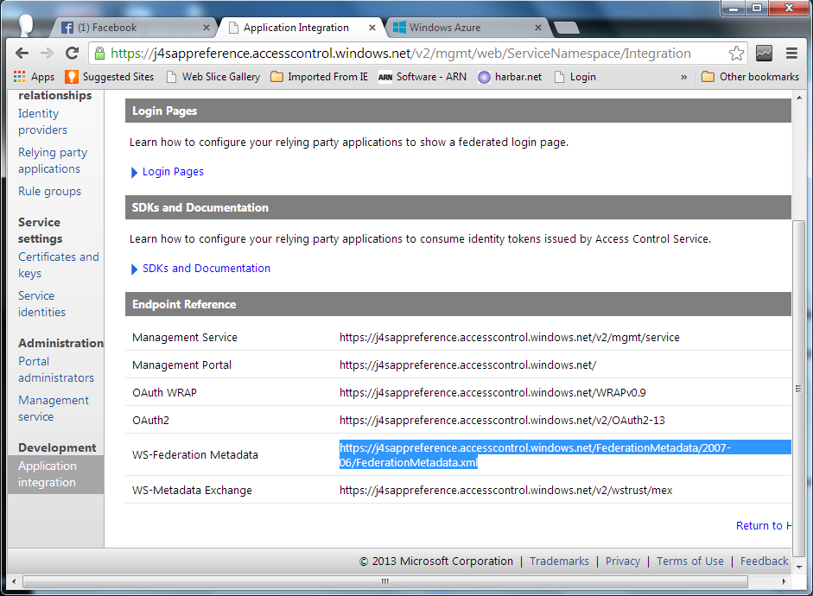Click the horizontal scrollbar thumb
The height and width of the screenshot is (596, 813).
(x=385, y=581)
